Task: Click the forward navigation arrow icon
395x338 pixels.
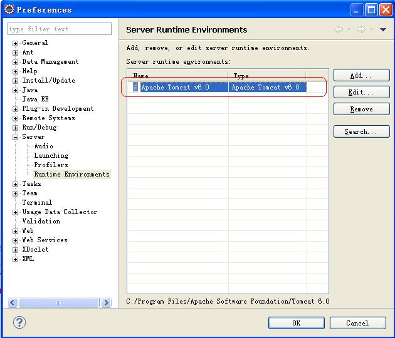Action: pyautogui.click(x=361, y=29)
